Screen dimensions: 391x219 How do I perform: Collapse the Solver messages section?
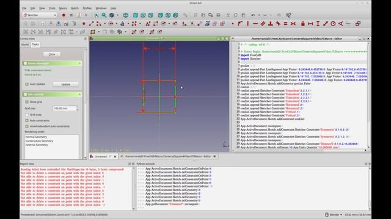pos(80,63)
